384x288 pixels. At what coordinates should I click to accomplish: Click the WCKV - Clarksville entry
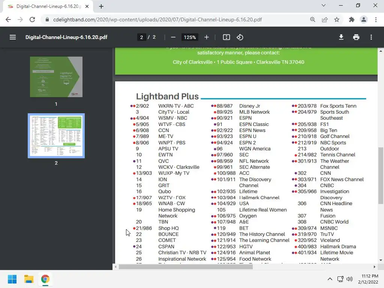pyautogui.click(x=179, y=167)
